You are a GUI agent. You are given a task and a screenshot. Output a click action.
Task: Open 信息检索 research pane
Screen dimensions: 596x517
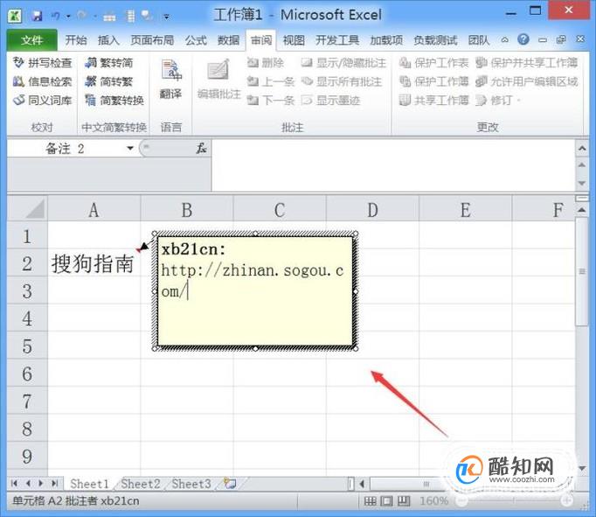pos(42,81)
